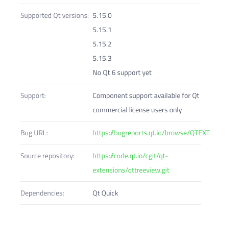
Task: Click the 'Source repository:' label
Action: 47,156
